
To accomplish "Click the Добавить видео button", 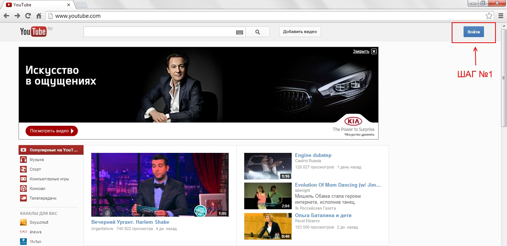I will click(300, 32).
